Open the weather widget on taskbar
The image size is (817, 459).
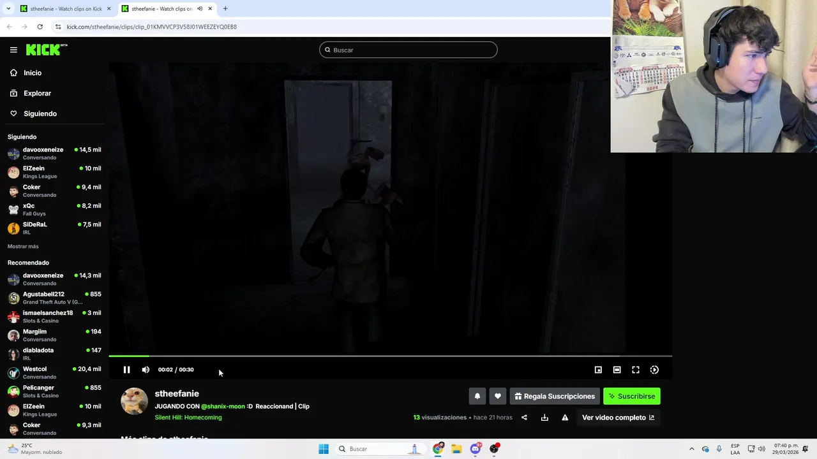pyautogui.click(x=35, y=449)
